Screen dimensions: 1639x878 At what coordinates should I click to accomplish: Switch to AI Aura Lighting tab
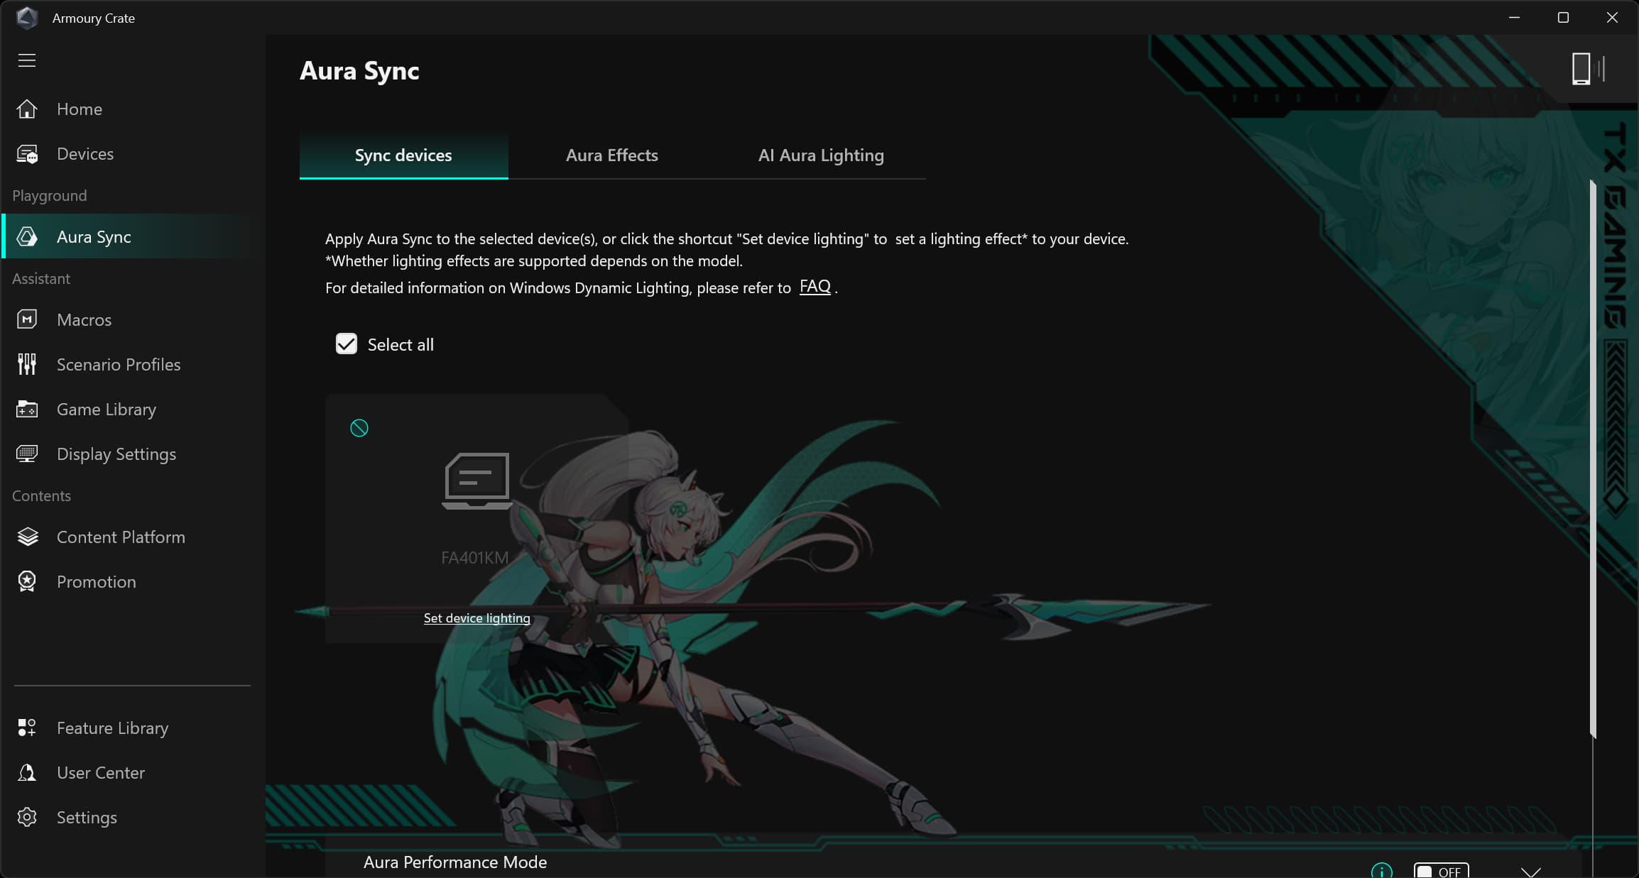coord(820,155)
